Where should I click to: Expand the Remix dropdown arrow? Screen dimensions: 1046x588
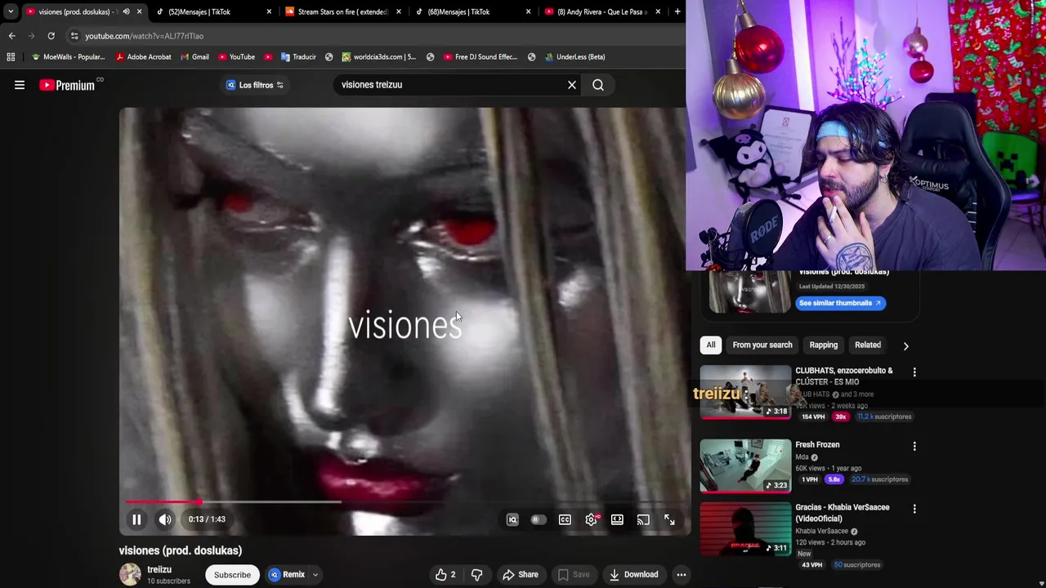click(315, 575)
